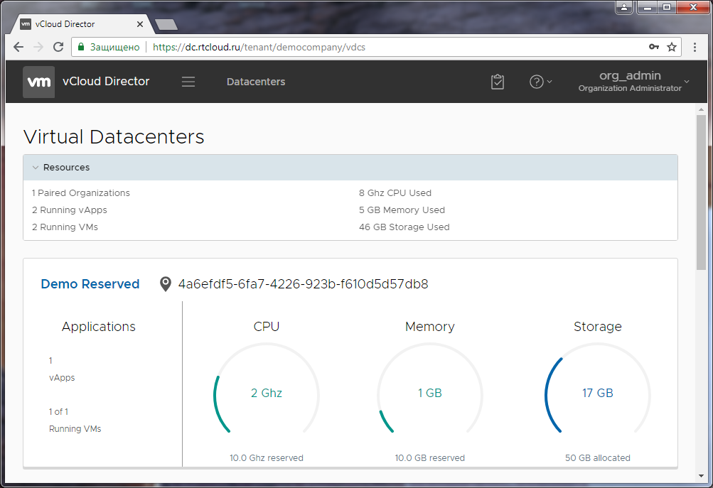Open the recent tasks clipboard icon

pyautogui.click(x=498, y=82)
